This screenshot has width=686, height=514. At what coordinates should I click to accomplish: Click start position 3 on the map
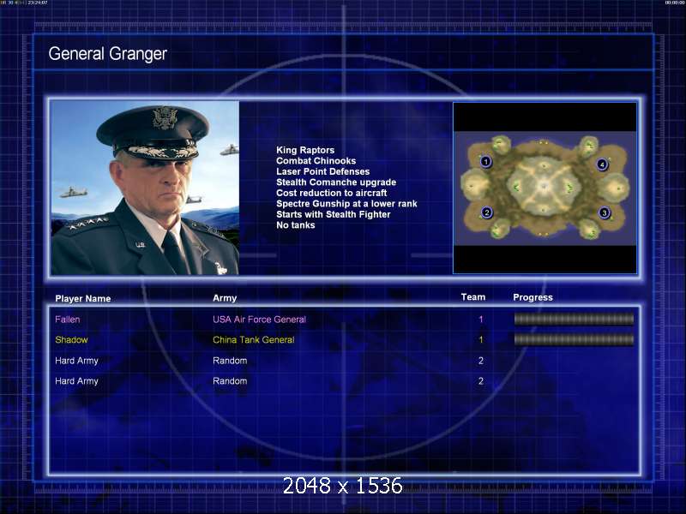click(605, 212)
